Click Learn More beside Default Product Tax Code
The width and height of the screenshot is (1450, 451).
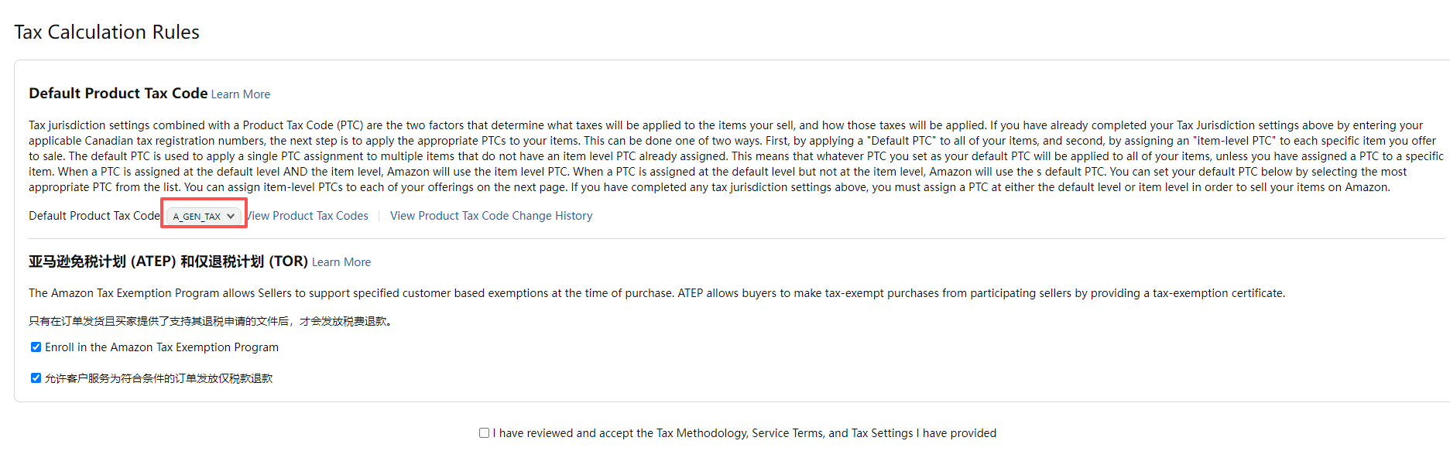(241, 94)
